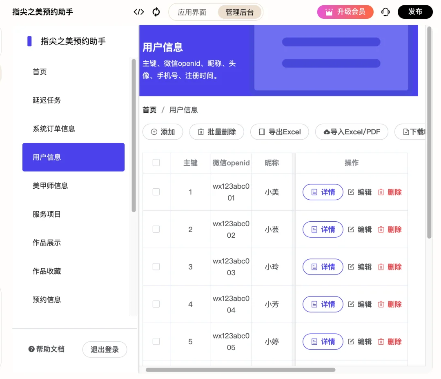Click the code view </> icon
This screenshot has height=379, width=441.
pos(138,12)
